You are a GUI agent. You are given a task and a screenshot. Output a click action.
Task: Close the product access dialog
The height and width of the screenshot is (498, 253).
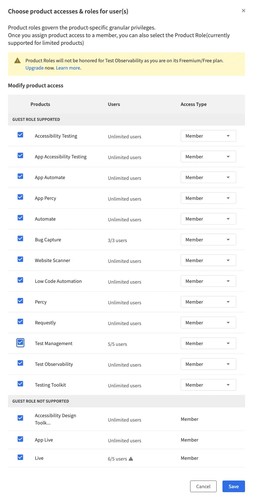pos(243,11)
